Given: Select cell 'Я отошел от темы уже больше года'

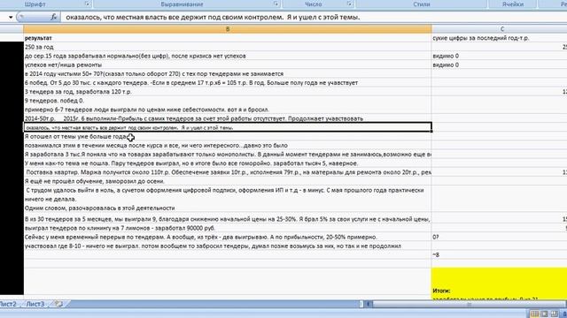Looking at the screenshot, I should click(228, 136).
